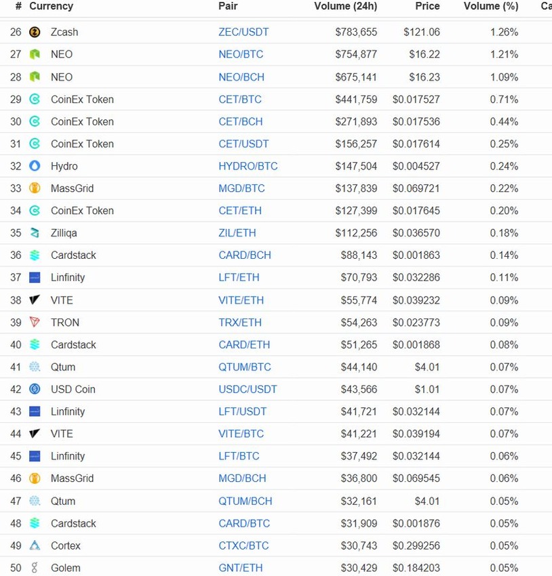Click the Zcash coin icon
This screenshot has height=576, width=552.
click(x=35, y=32)
